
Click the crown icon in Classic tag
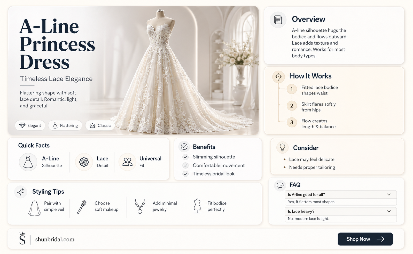pyautogui.click(x=92, y=125)
